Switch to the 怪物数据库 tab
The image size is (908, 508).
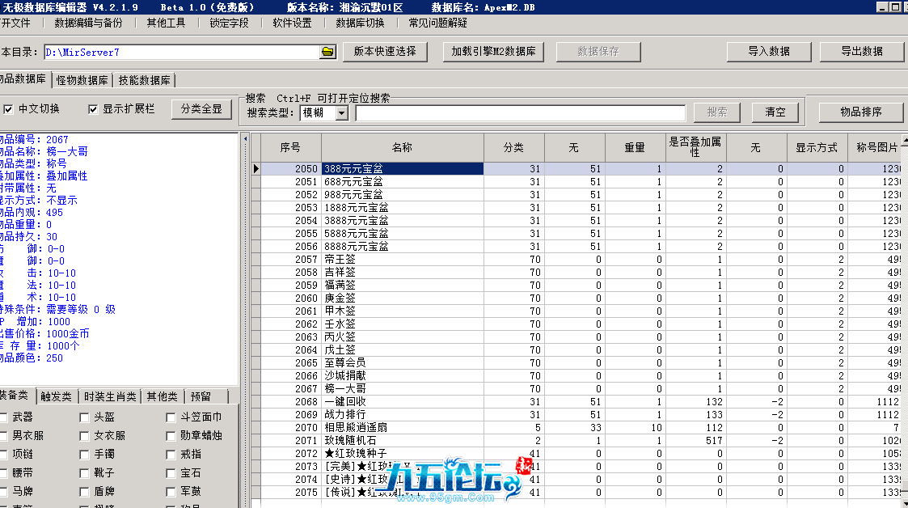coord(82,80)
